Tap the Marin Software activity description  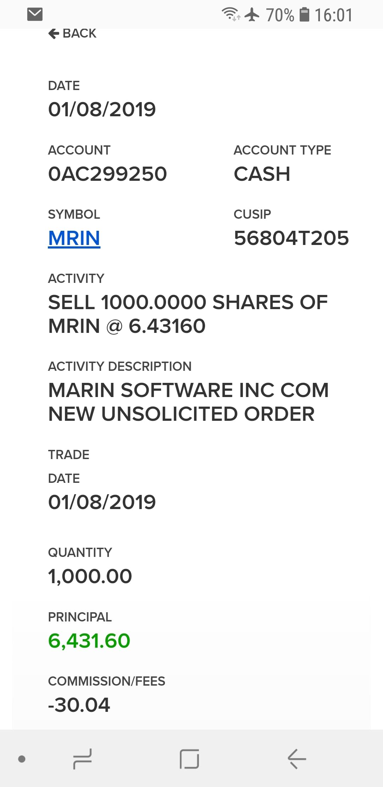click(x=188, y=402)
